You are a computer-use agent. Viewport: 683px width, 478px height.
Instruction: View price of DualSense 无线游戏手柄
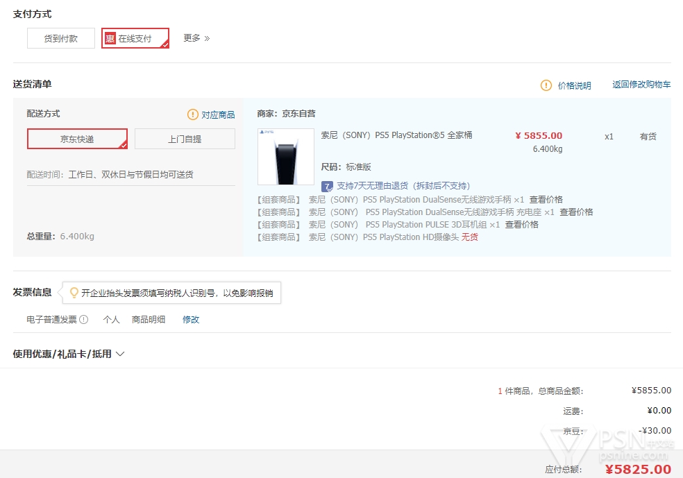[x=546, y=200]
